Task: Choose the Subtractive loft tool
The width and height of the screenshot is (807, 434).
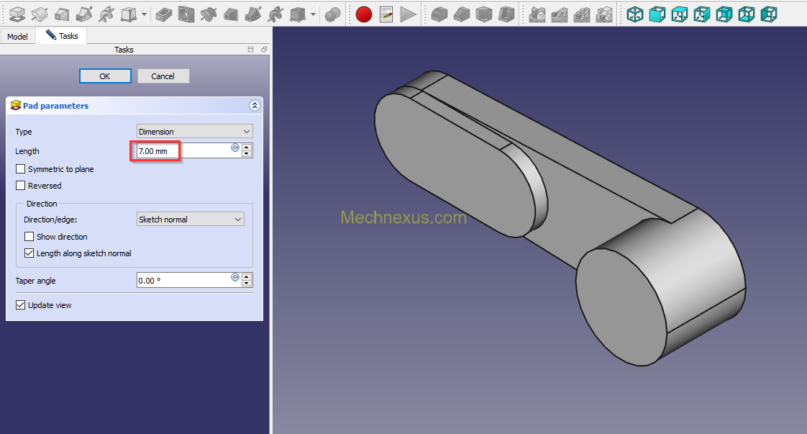Action: coord(231,14)
